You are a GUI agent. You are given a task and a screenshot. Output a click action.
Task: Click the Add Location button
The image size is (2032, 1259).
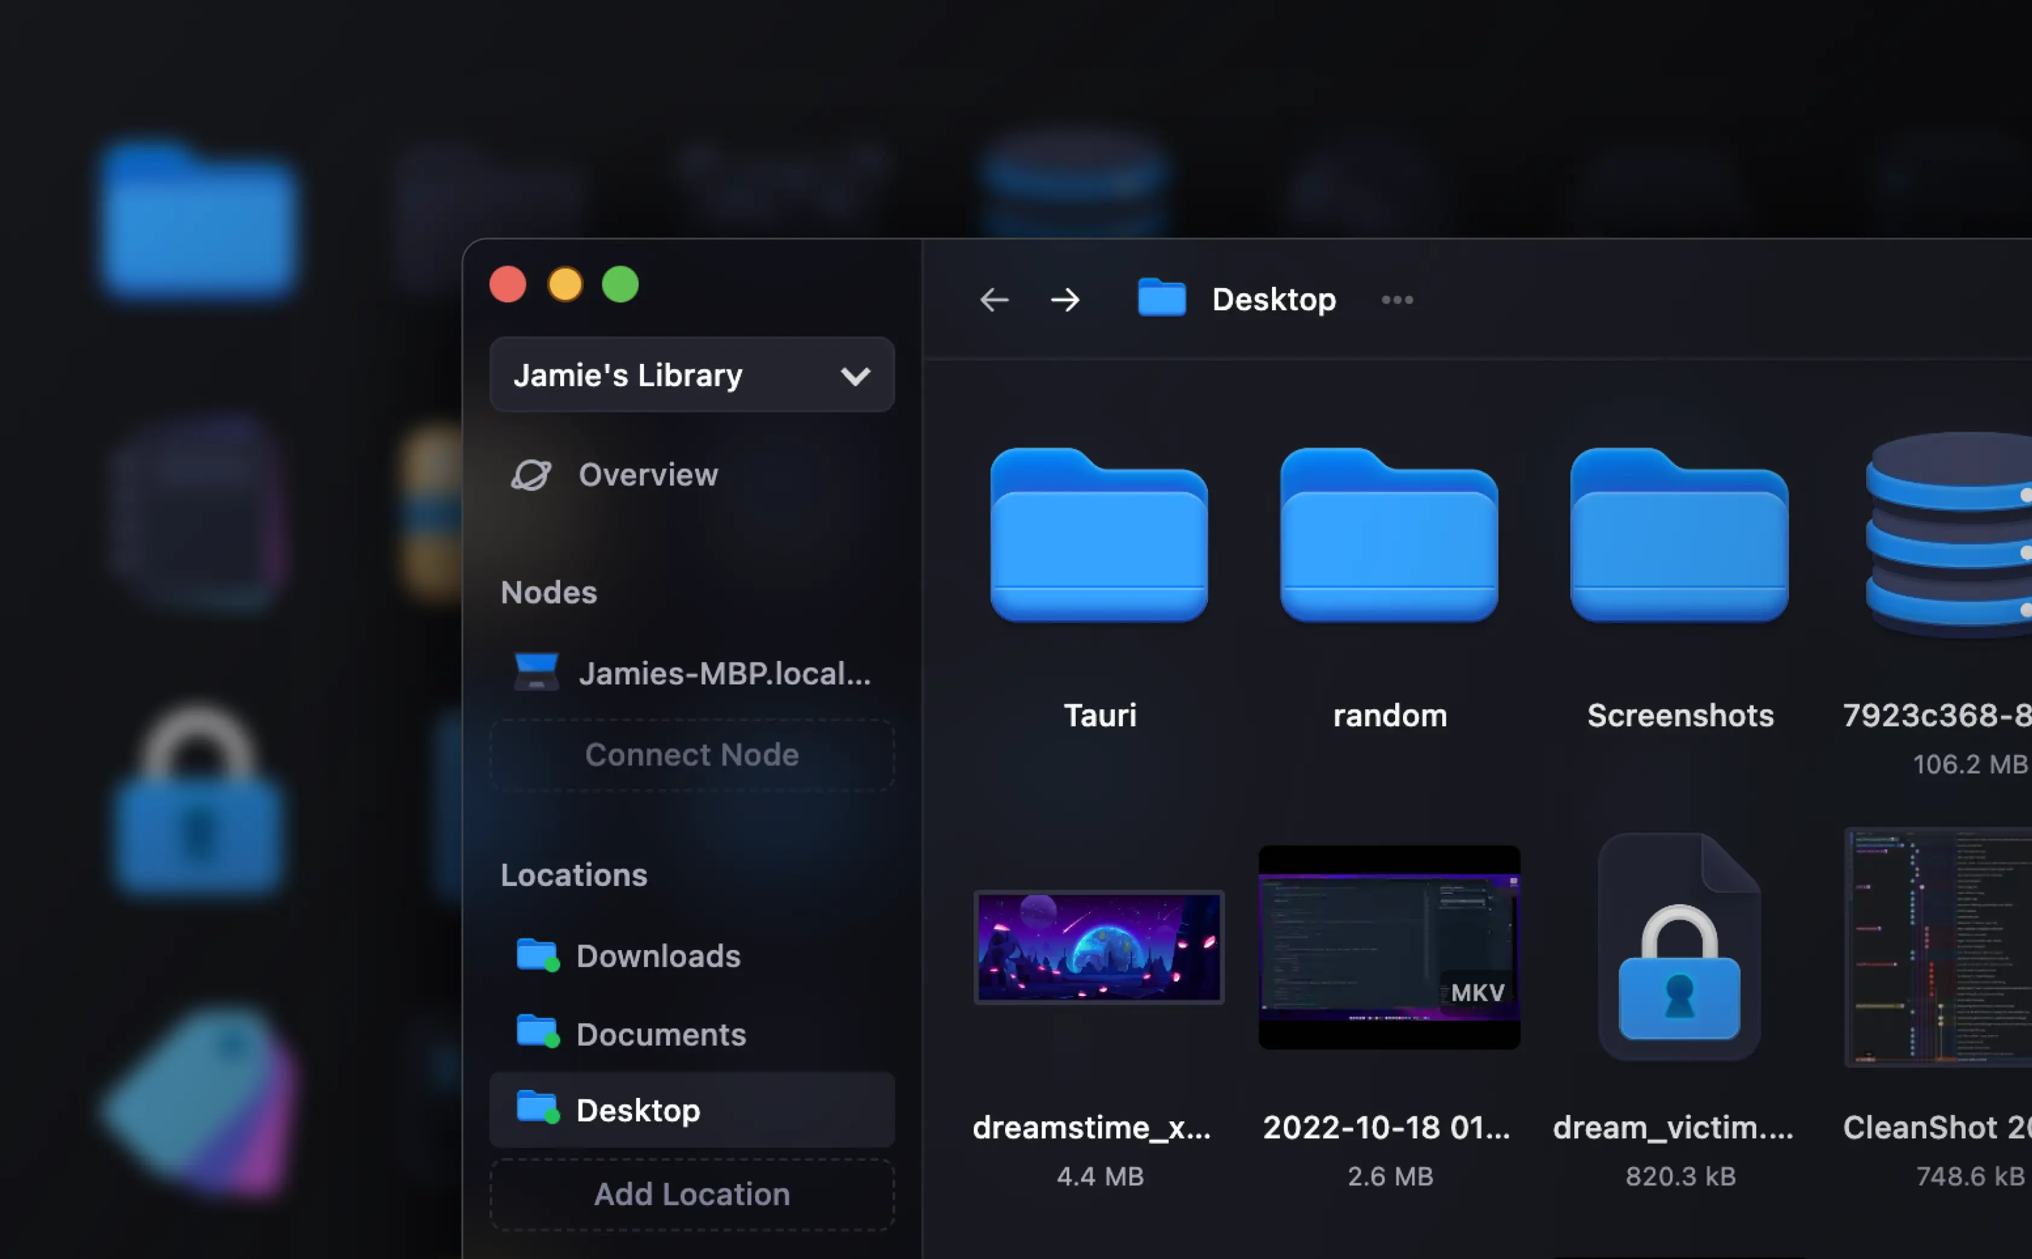tap(691, 1194)
